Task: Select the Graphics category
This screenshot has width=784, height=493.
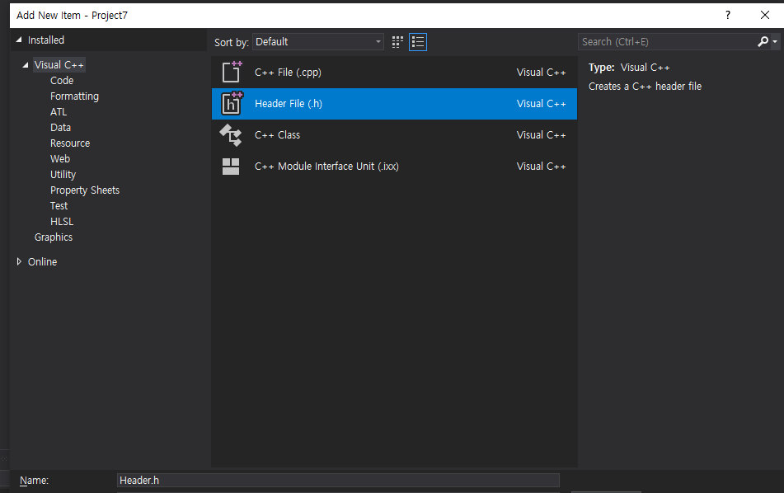Action: click(54, 237)
